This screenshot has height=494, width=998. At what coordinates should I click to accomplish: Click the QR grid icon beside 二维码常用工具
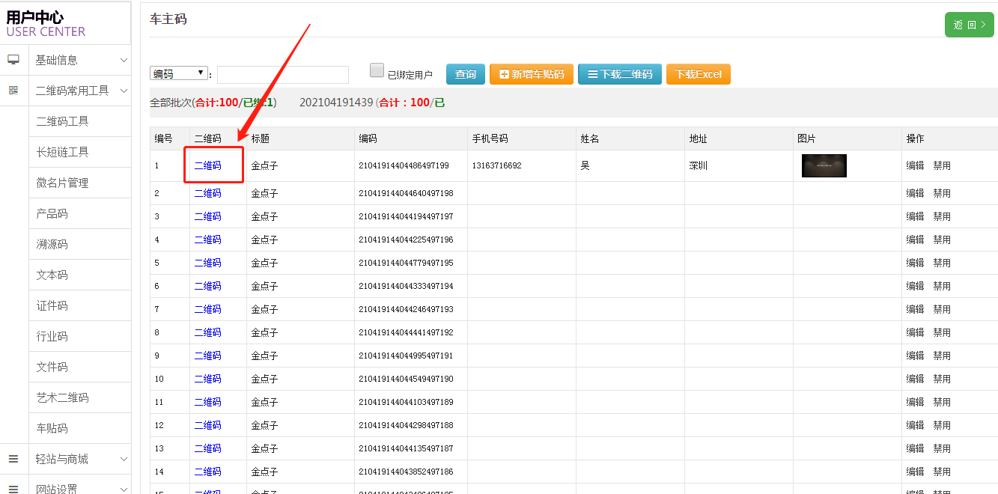pyautogui.click(x=13, y=91)
